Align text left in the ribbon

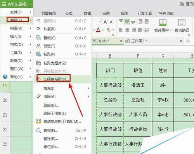(121, 30)
